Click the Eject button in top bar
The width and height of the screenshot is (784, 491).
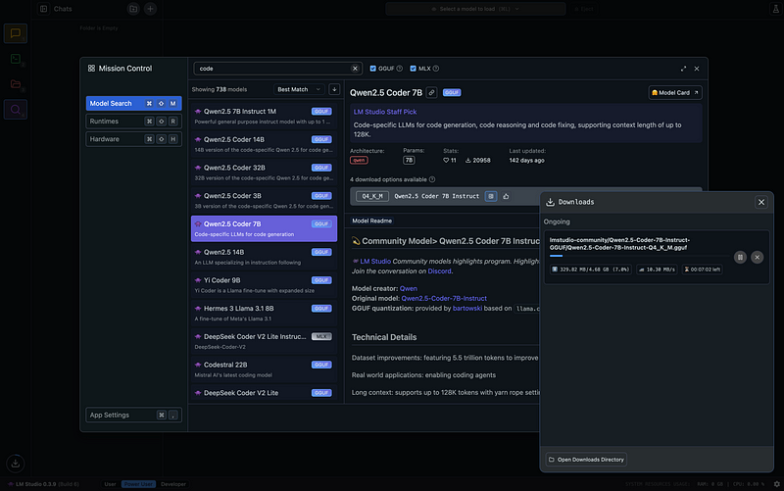[x=583, y=9]
